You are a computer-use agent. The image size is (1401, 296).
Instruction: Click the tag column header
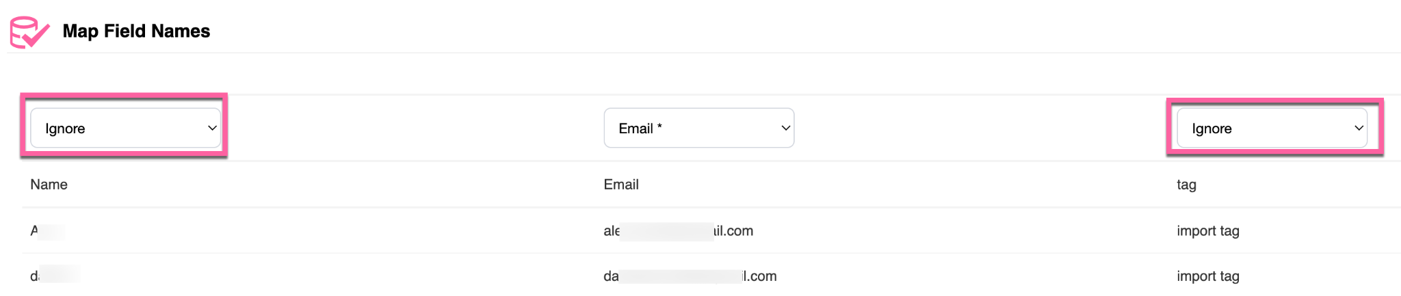[x=1186, y=185]
